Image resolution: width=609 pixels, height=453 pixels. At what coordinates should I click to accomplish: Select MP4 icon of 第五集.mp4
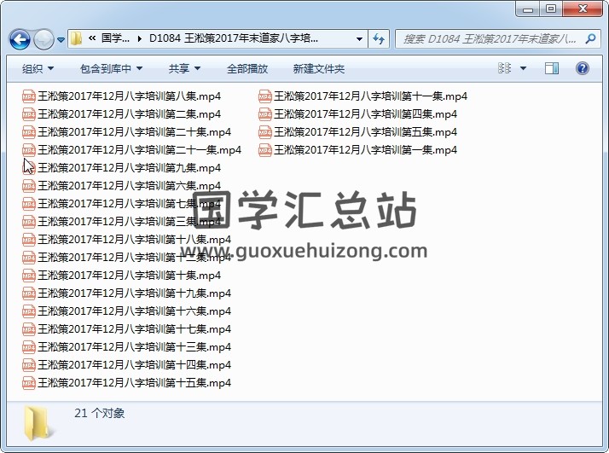click(x=265, y=131)
